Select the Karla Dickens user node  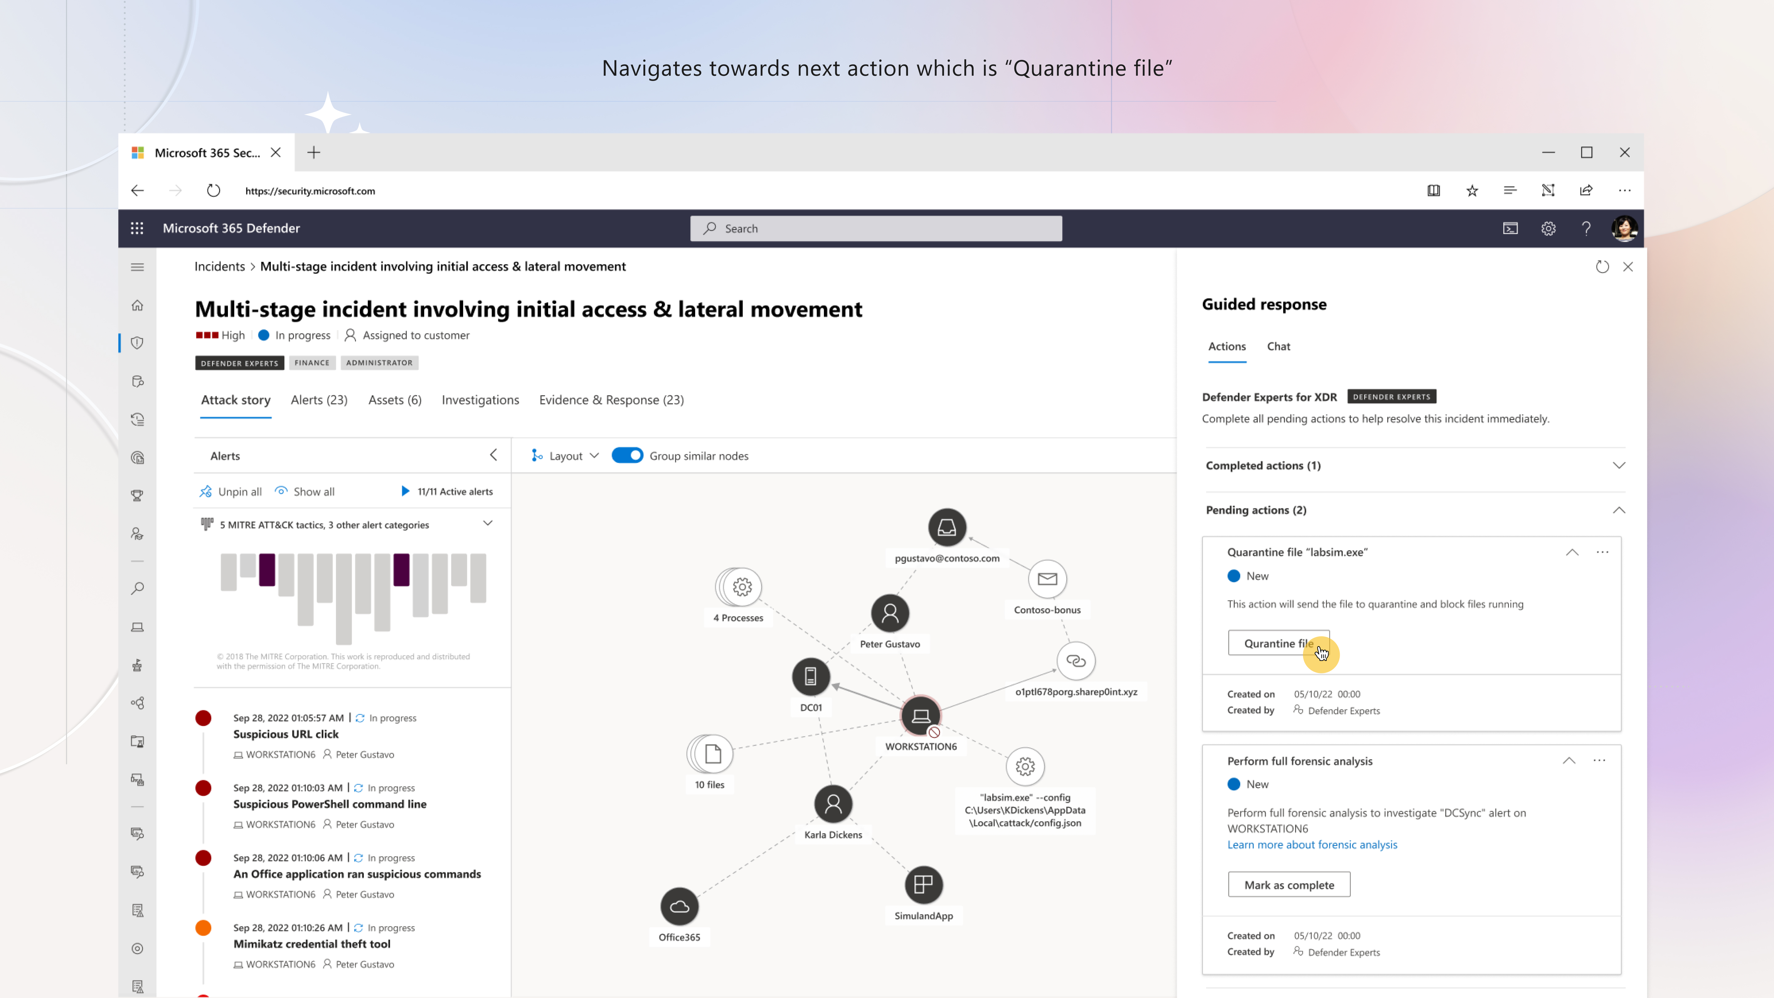(x=833, y=804)
